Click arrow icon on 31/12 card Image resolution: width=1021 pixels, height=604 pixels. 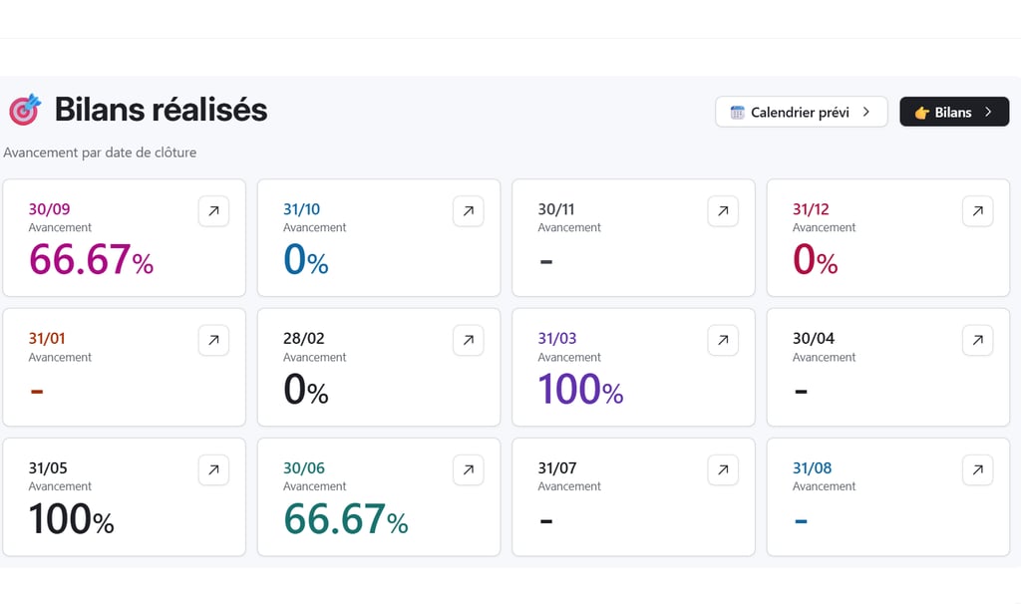(977, 211)
